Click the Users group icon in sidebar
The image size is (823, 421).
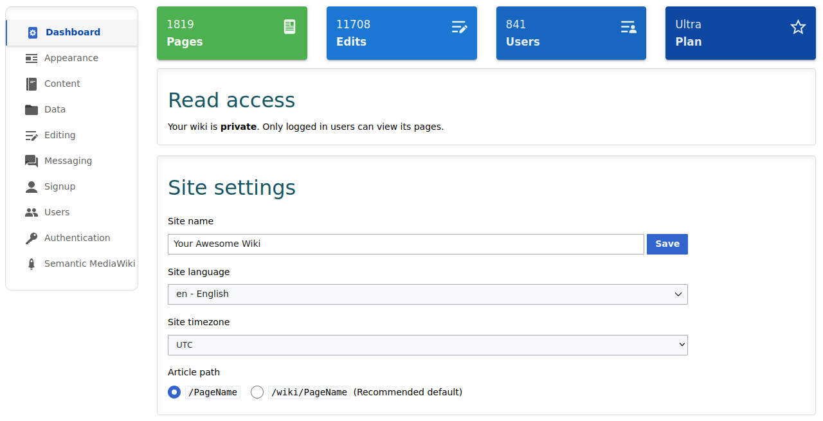click(x=31, y=212)
